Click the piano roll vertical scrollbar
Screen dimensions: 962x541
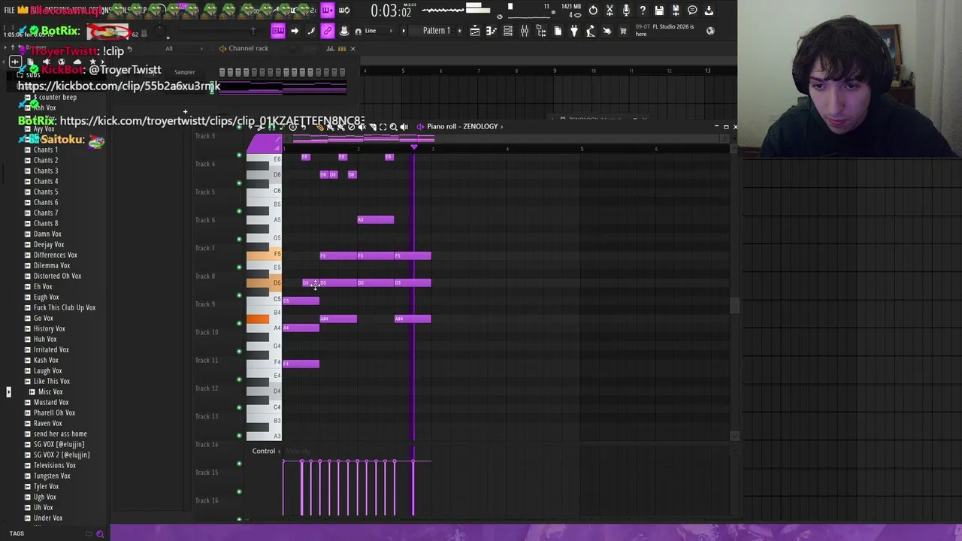click(735, 306)
